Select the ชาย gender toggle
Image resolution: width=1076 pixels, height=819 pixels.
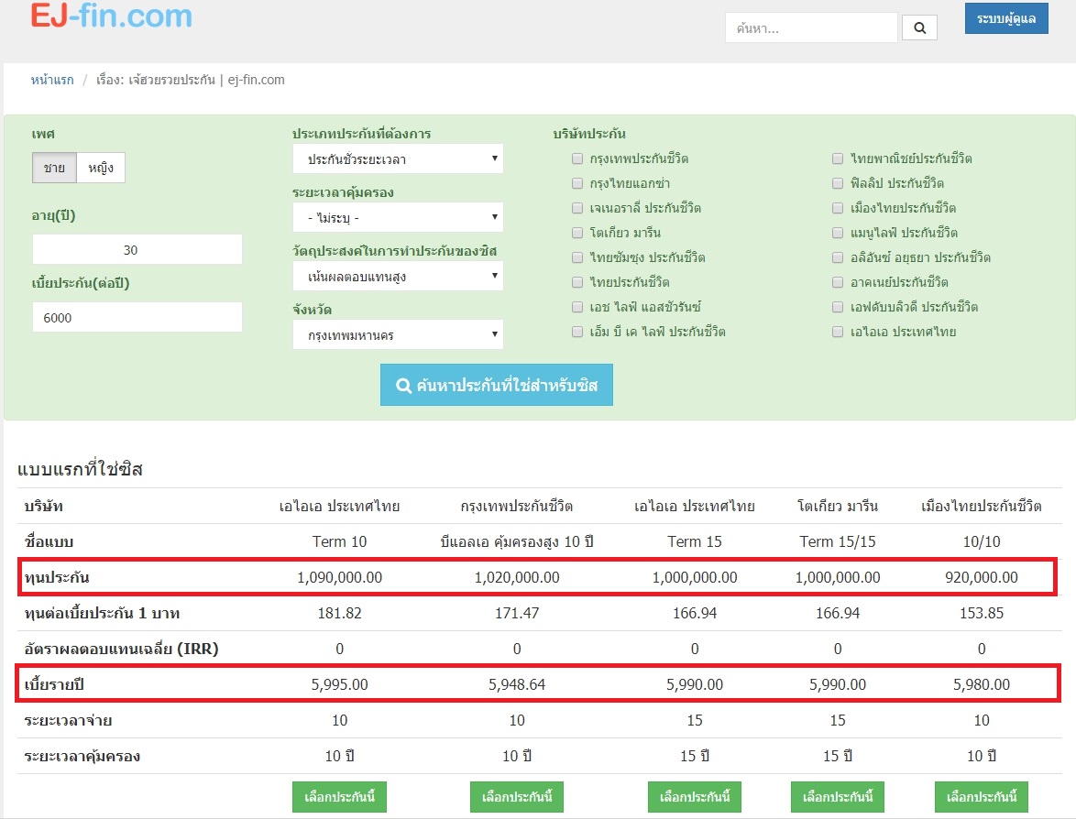click(x=54, y=168)
